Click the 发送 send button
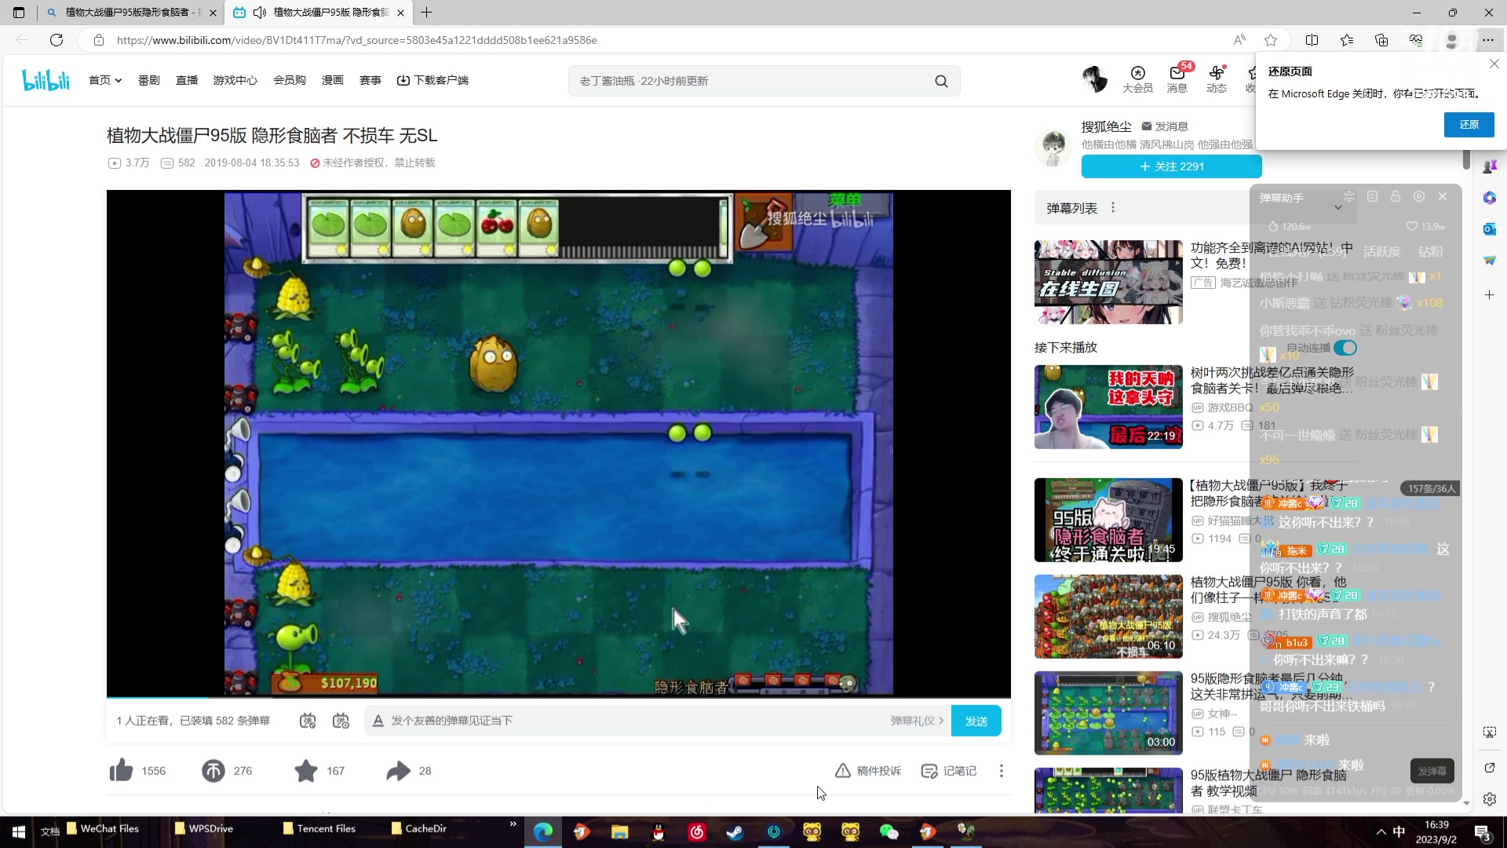Screen dimensions: 1507x848 pyautogui.click(x=976, y=720)
